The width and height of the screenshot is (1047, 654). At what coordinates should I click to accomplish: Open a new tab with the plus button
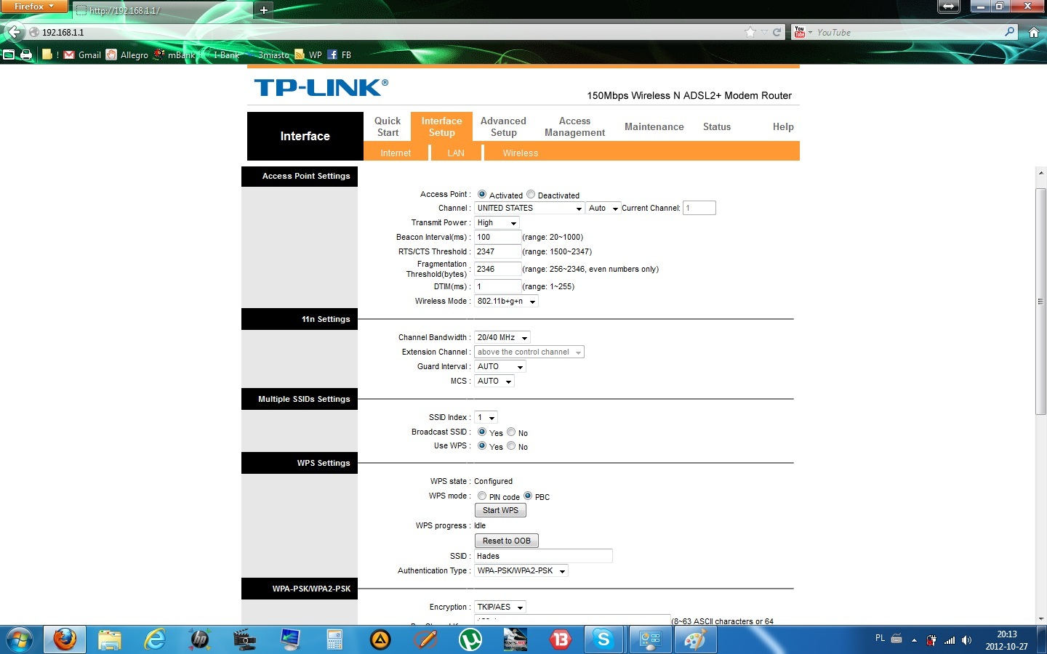pos(264,10)
